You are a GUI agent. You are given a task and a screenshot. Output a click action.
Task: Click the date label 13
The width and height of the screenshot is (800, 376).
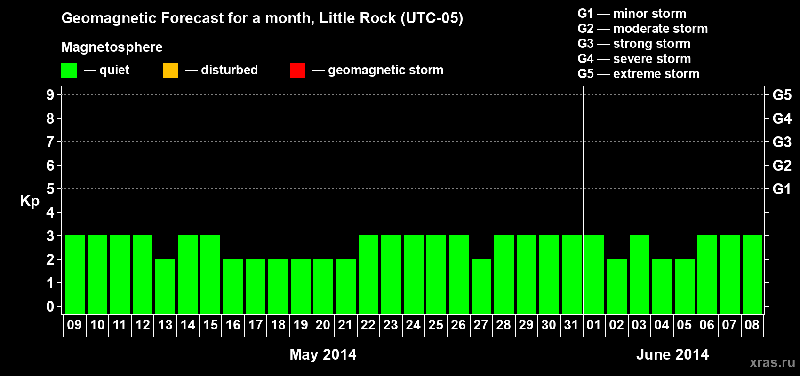(165, 325)
